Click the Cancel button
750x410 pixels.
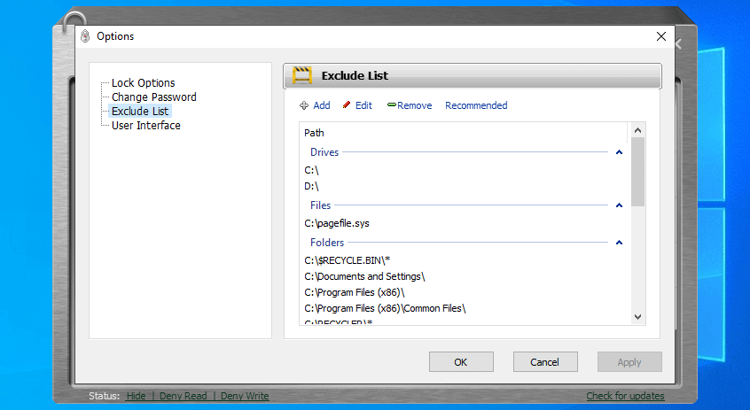coord(545,362)
